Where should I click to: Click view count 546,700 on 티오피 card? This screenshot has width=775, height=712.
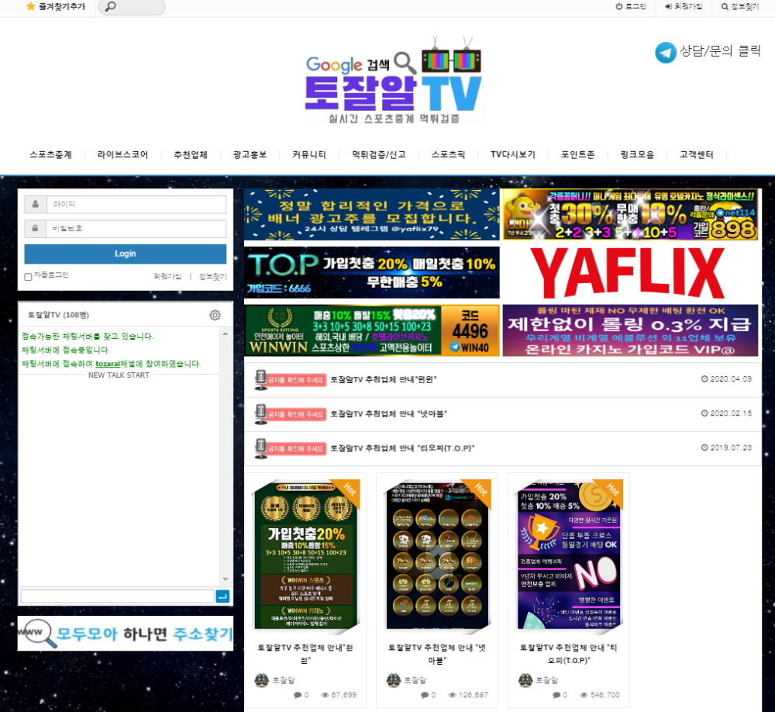click(x=605, y=695)
